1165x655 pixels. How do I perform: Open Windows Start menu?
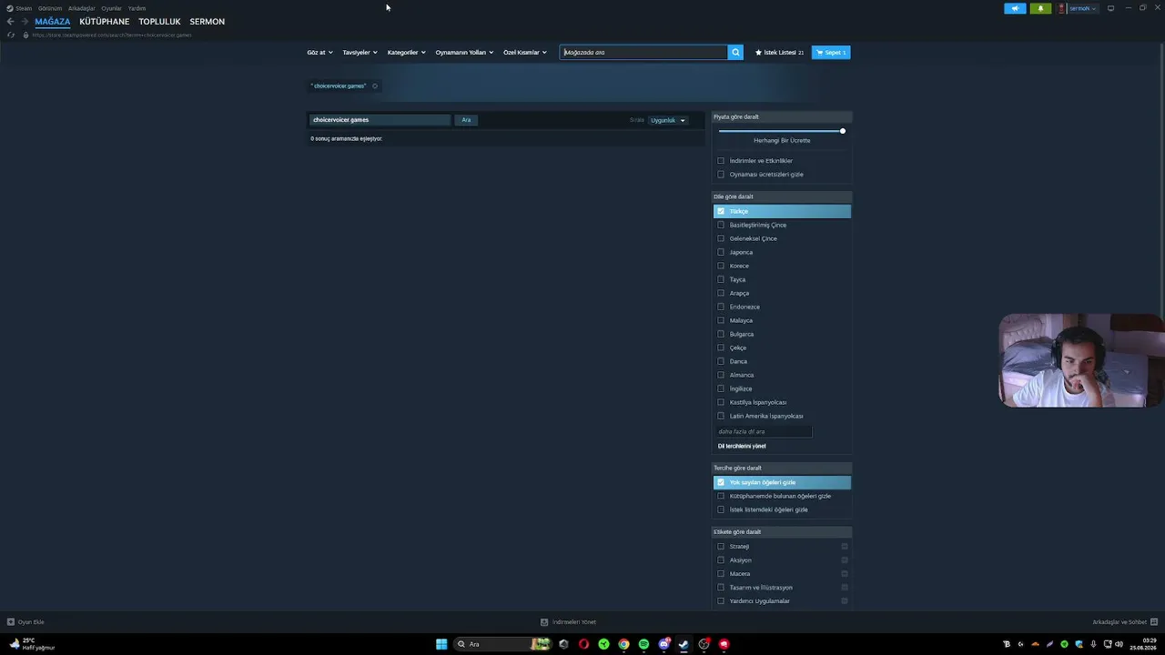pyautogui.click(x=441, y=644)
